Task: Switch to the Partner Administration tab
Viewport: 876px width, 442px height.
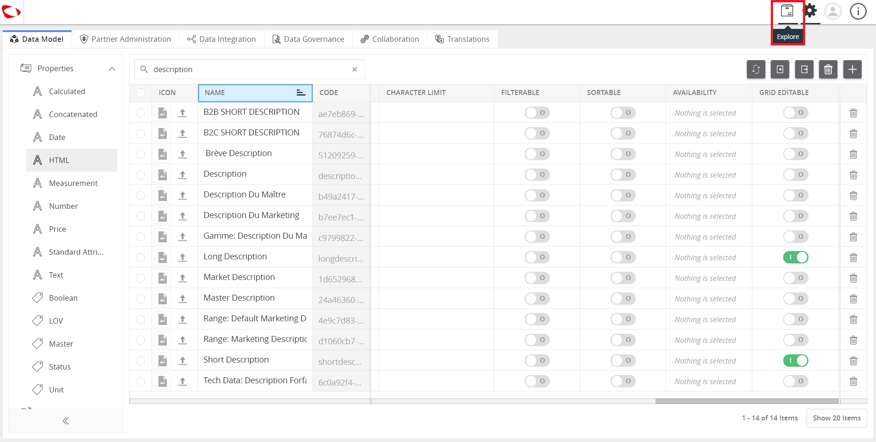Action: (x=125, y=39)
